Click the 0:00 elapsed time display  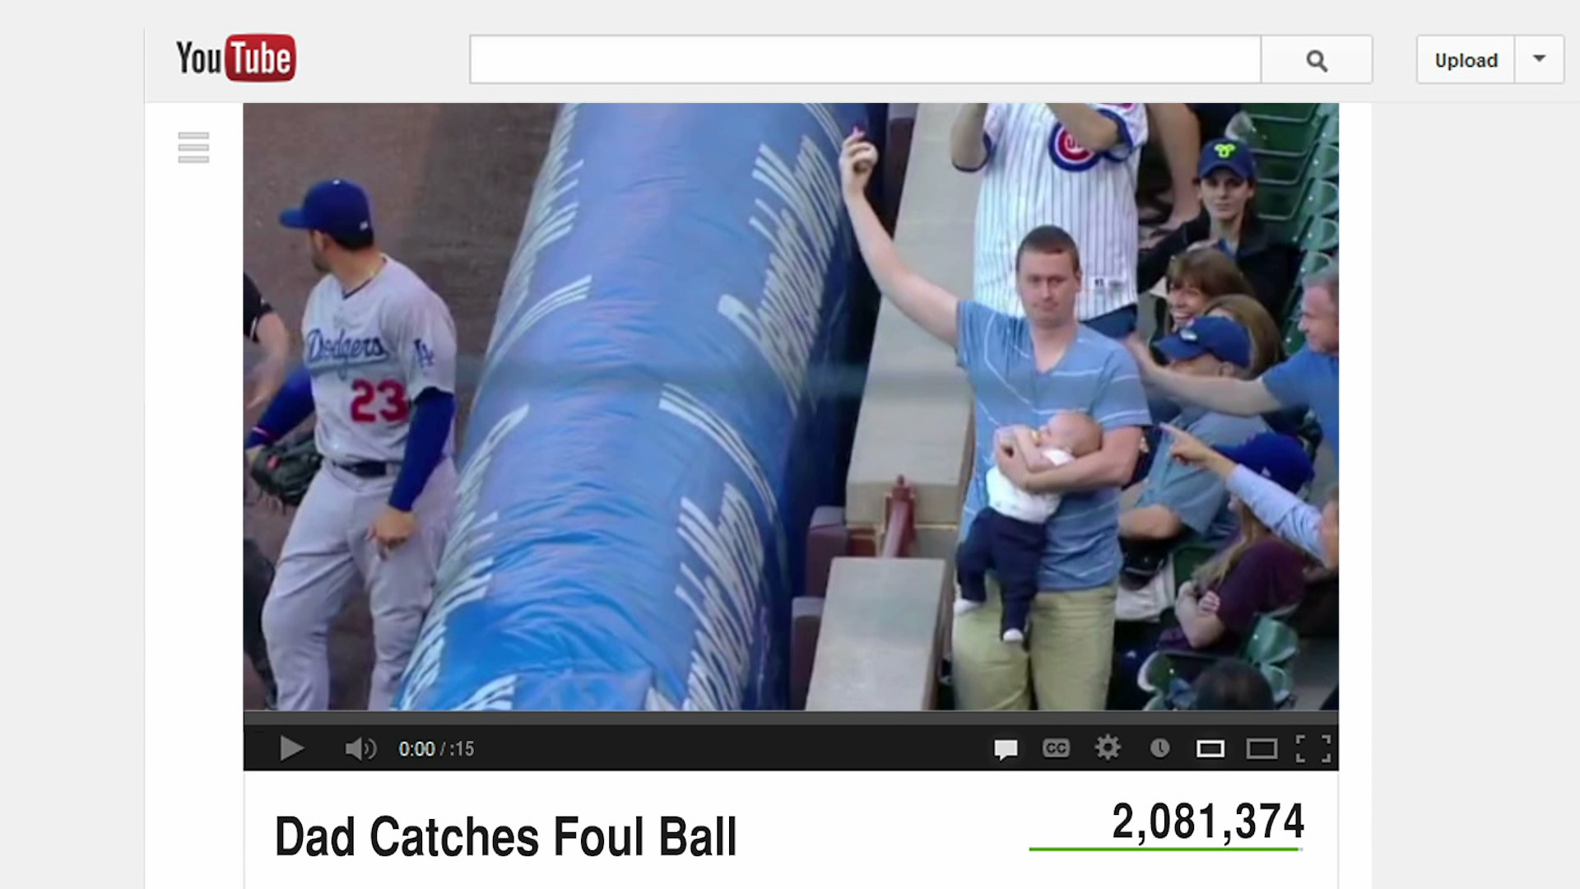point(416,749)
